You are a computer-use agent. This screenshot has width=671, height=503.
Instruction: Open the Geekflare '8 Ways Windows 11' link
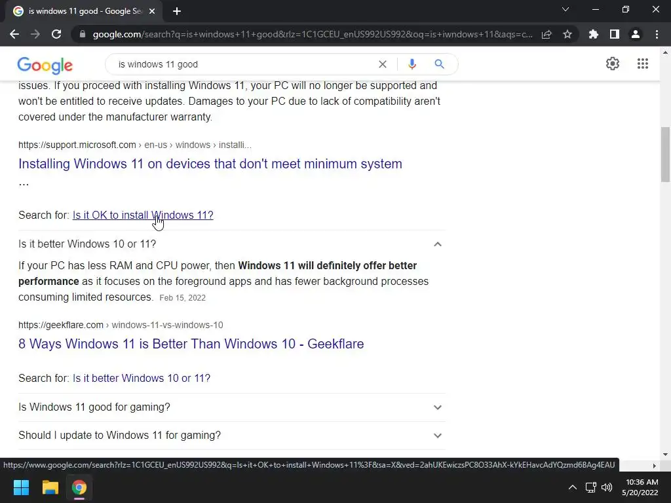pos(191,344)
